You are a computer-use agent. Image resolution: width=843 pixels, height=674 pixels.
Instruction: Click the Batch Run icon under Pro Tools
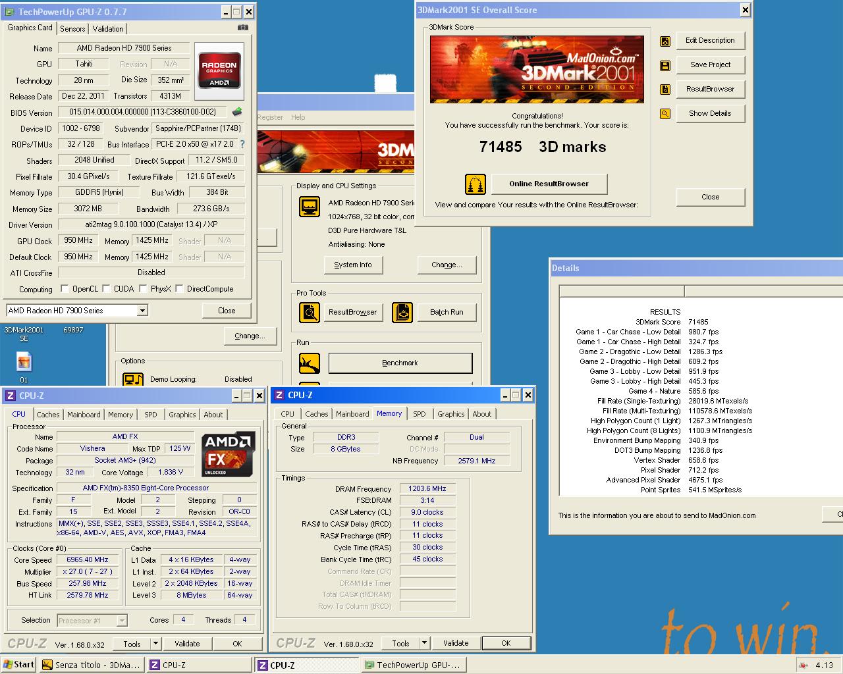click(x=402, y=313)
